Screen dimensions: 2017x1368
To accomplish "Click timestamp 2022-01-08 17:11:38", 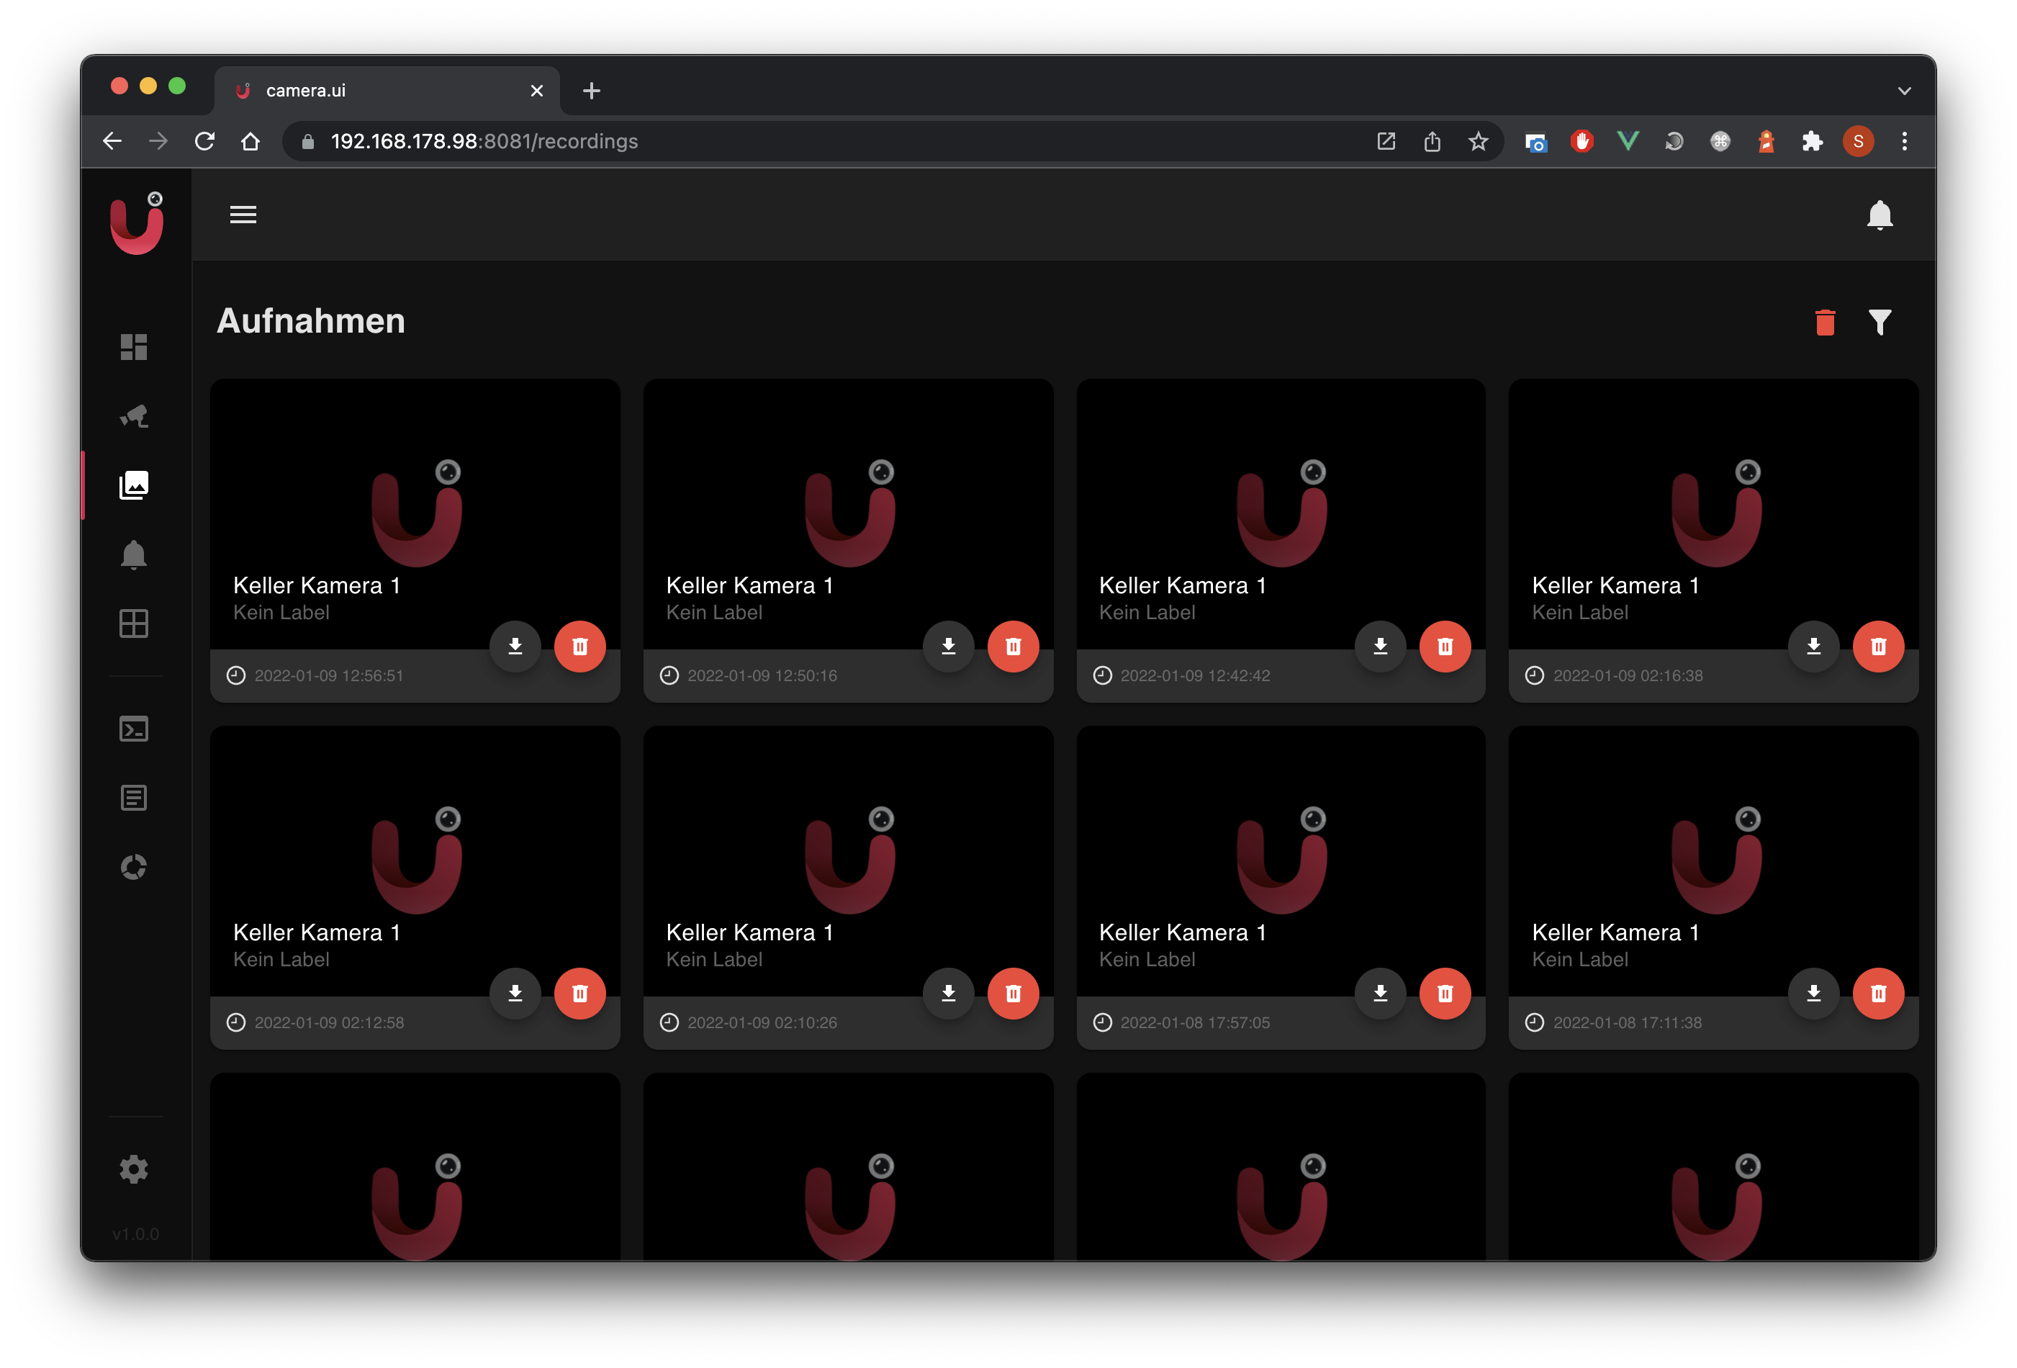I will click(1628, 1022).
